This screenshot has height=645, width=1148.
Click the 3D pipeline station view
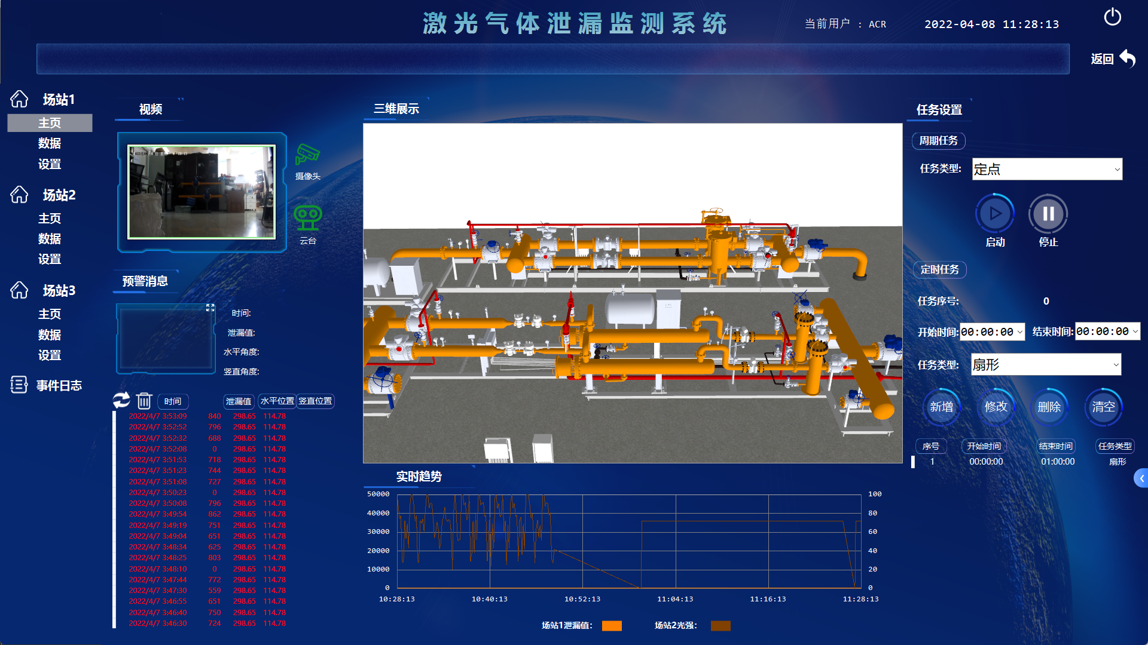633,293
